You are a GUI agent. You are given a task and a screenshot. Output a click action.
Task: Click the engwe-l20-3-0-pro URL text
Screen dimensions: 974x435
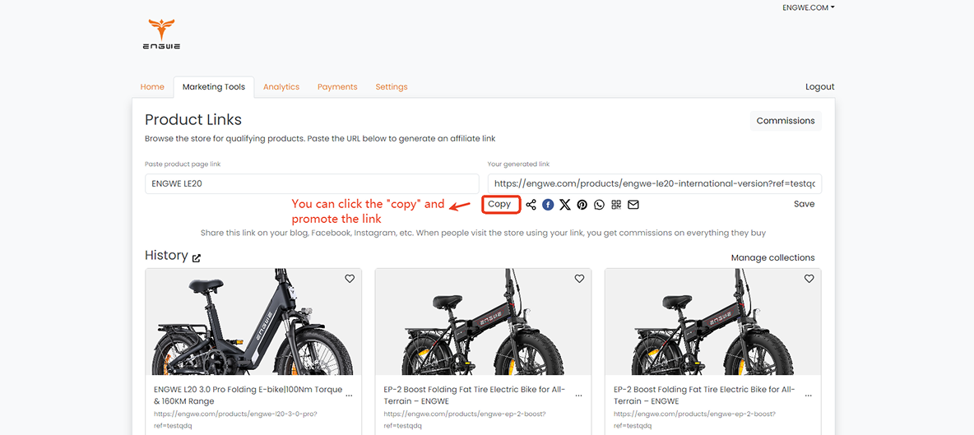pyautogui.click(x=235, y=419)
